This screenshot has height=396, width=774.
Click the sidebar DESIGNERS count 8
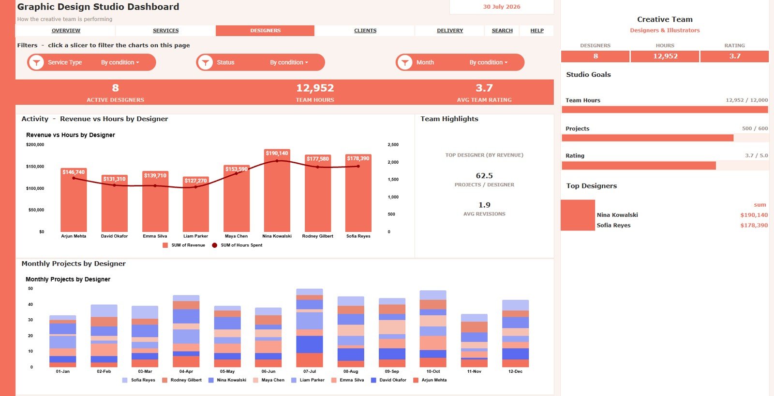point(595,56)
